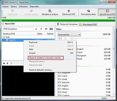The width and height of the screenshot is (117, 101).
Task: Click the NUM status bar indicator
Action: click(x=104, y=98)
